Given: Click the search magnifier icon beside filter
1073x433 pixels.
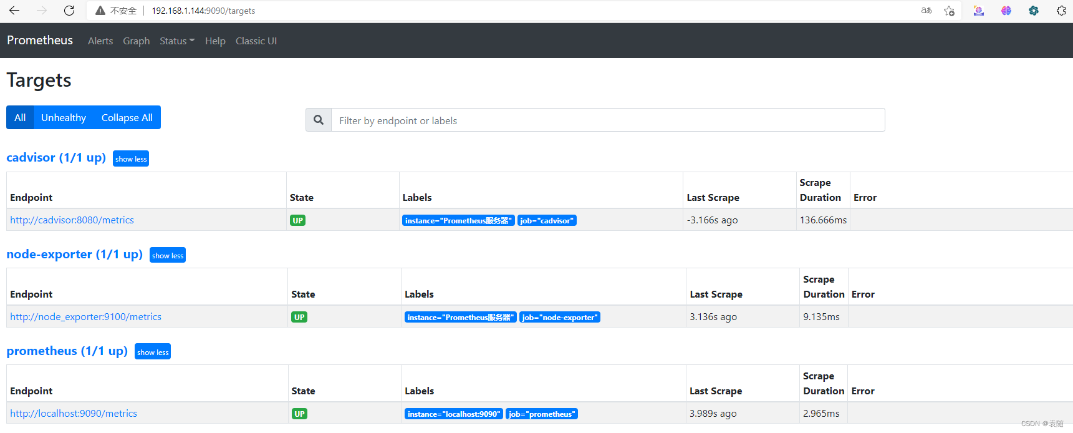Looking at the screenshot, I should click(319, 120).
